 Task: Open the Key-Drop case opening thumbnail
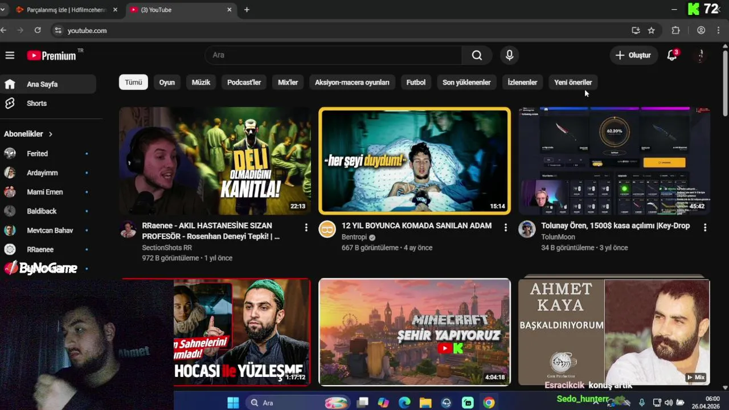[614, 161]
